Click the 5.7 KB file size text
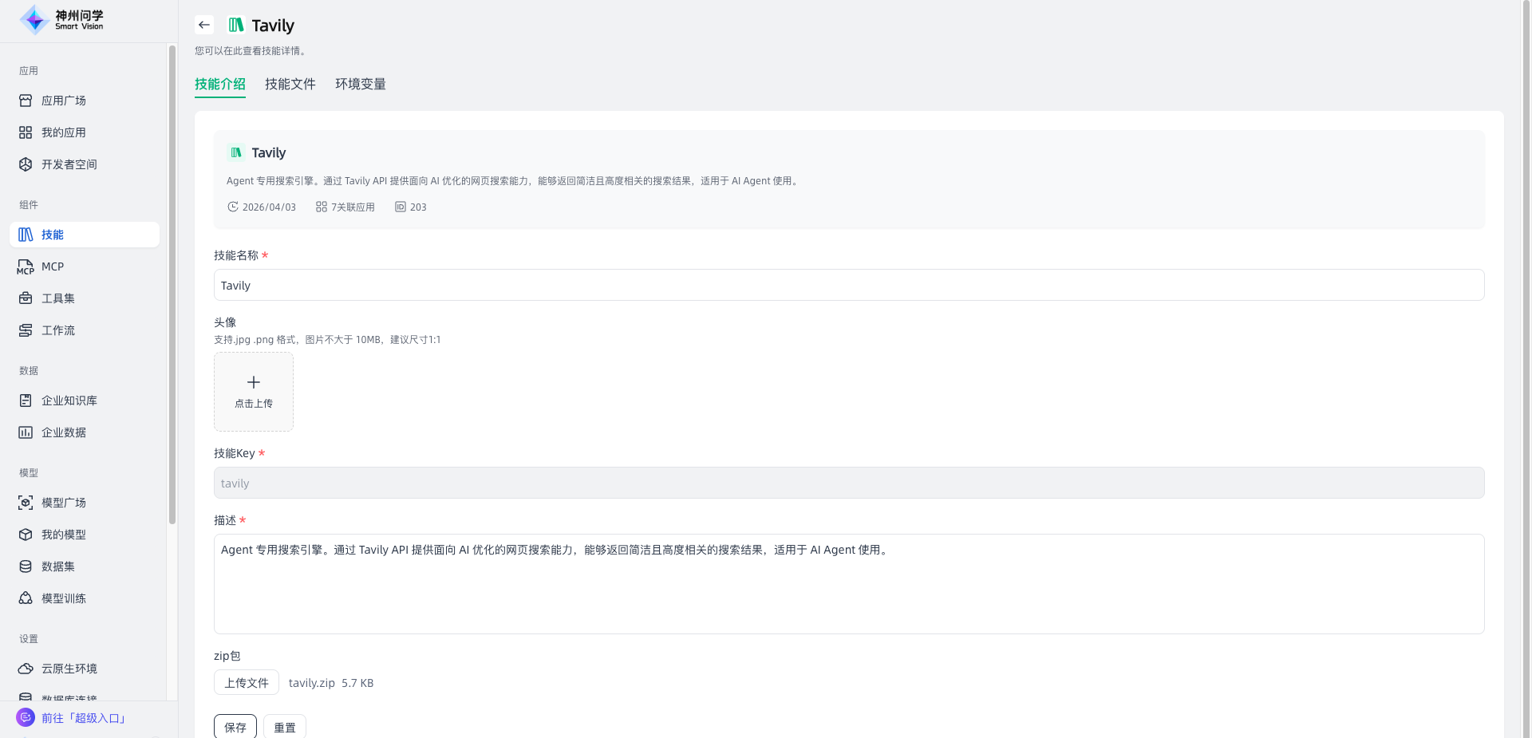 click(x=357, y=683)
